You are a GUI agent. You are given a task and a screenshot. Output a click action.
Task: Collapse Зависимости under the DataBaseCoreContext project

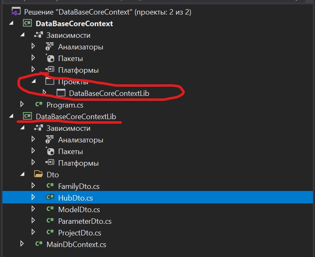pos(22,35)
